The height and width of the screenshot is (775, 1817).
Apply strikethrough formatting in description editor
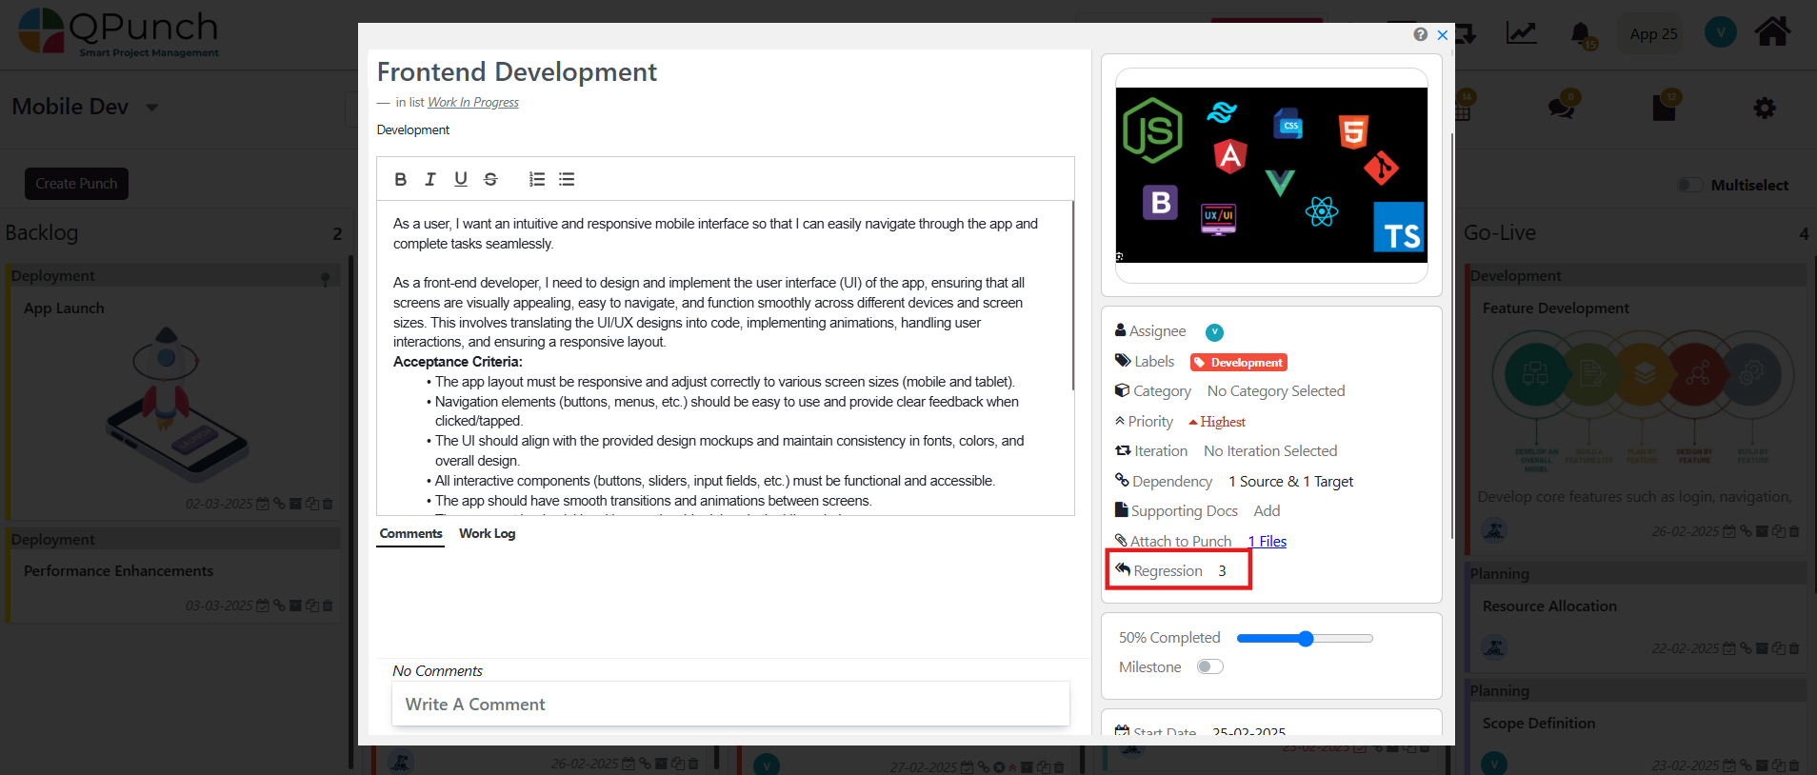coord(490,179)
